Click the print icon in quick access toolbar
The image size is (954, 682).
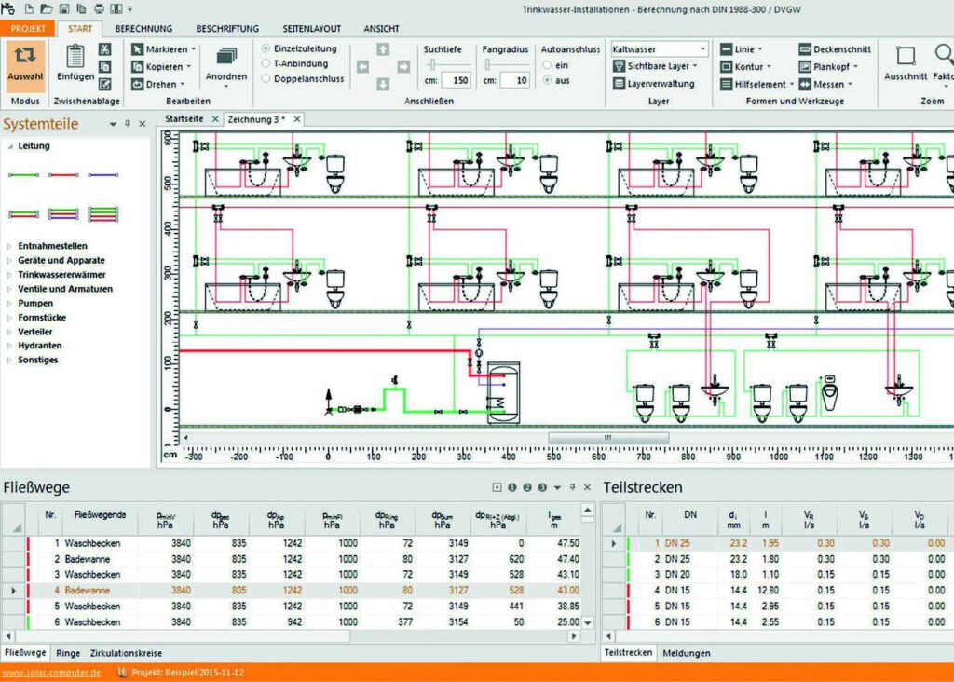point(99,9)
